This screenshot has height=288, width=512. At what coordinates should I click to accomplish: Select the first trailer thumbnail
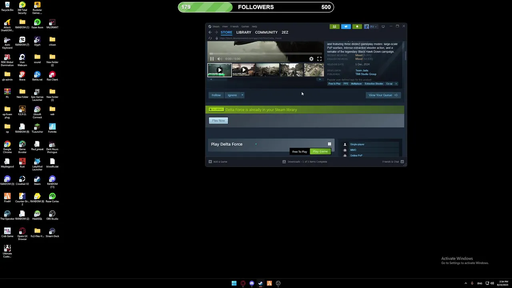point(219,70)
